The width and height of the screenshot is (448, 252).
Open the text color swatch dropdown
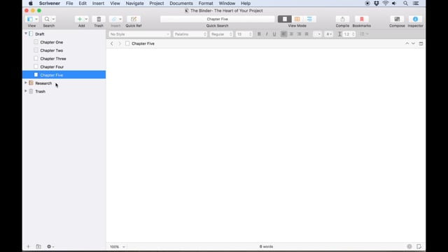click(317, 34)
